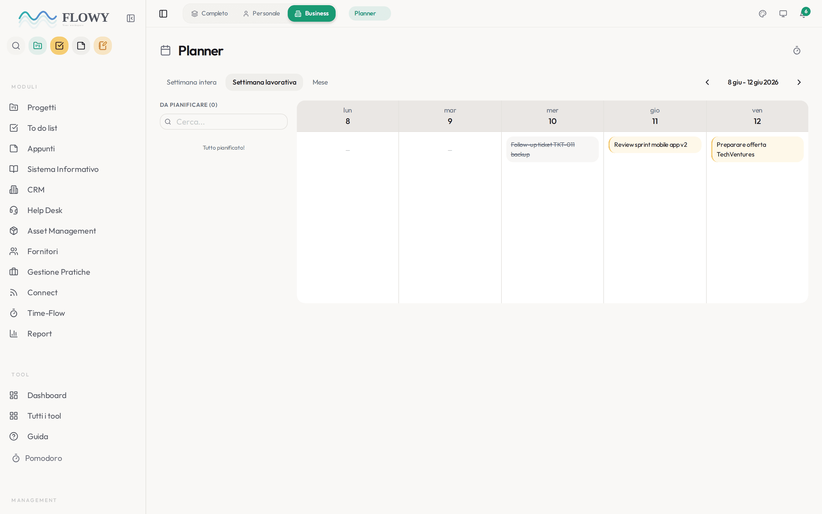
Task: Open Connect module
Action: [73, 293]
